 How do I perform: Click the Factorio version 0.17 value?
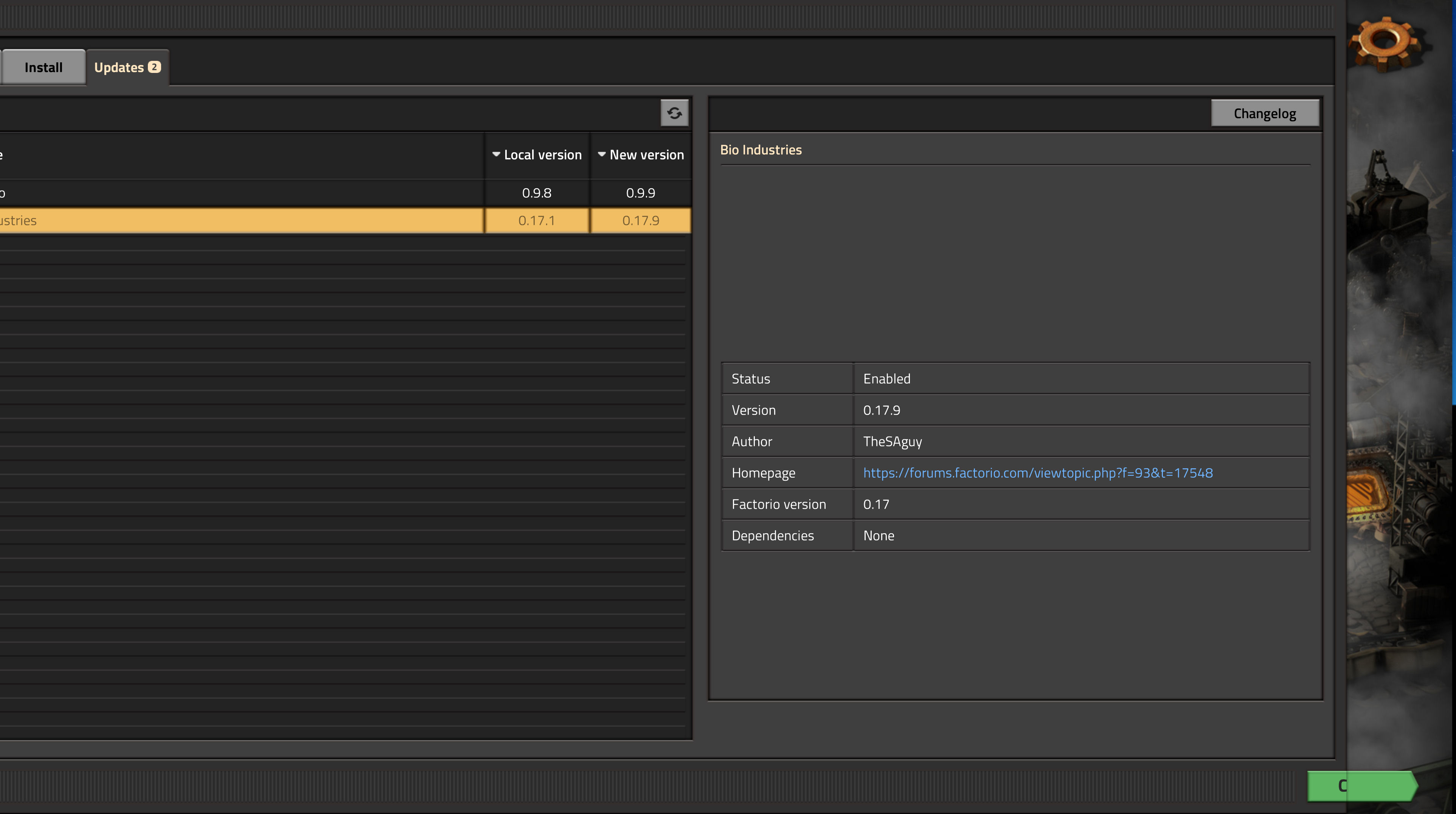(876, 504)
